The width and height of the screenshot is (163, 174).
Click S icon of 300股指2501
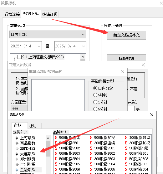point(91,148)
